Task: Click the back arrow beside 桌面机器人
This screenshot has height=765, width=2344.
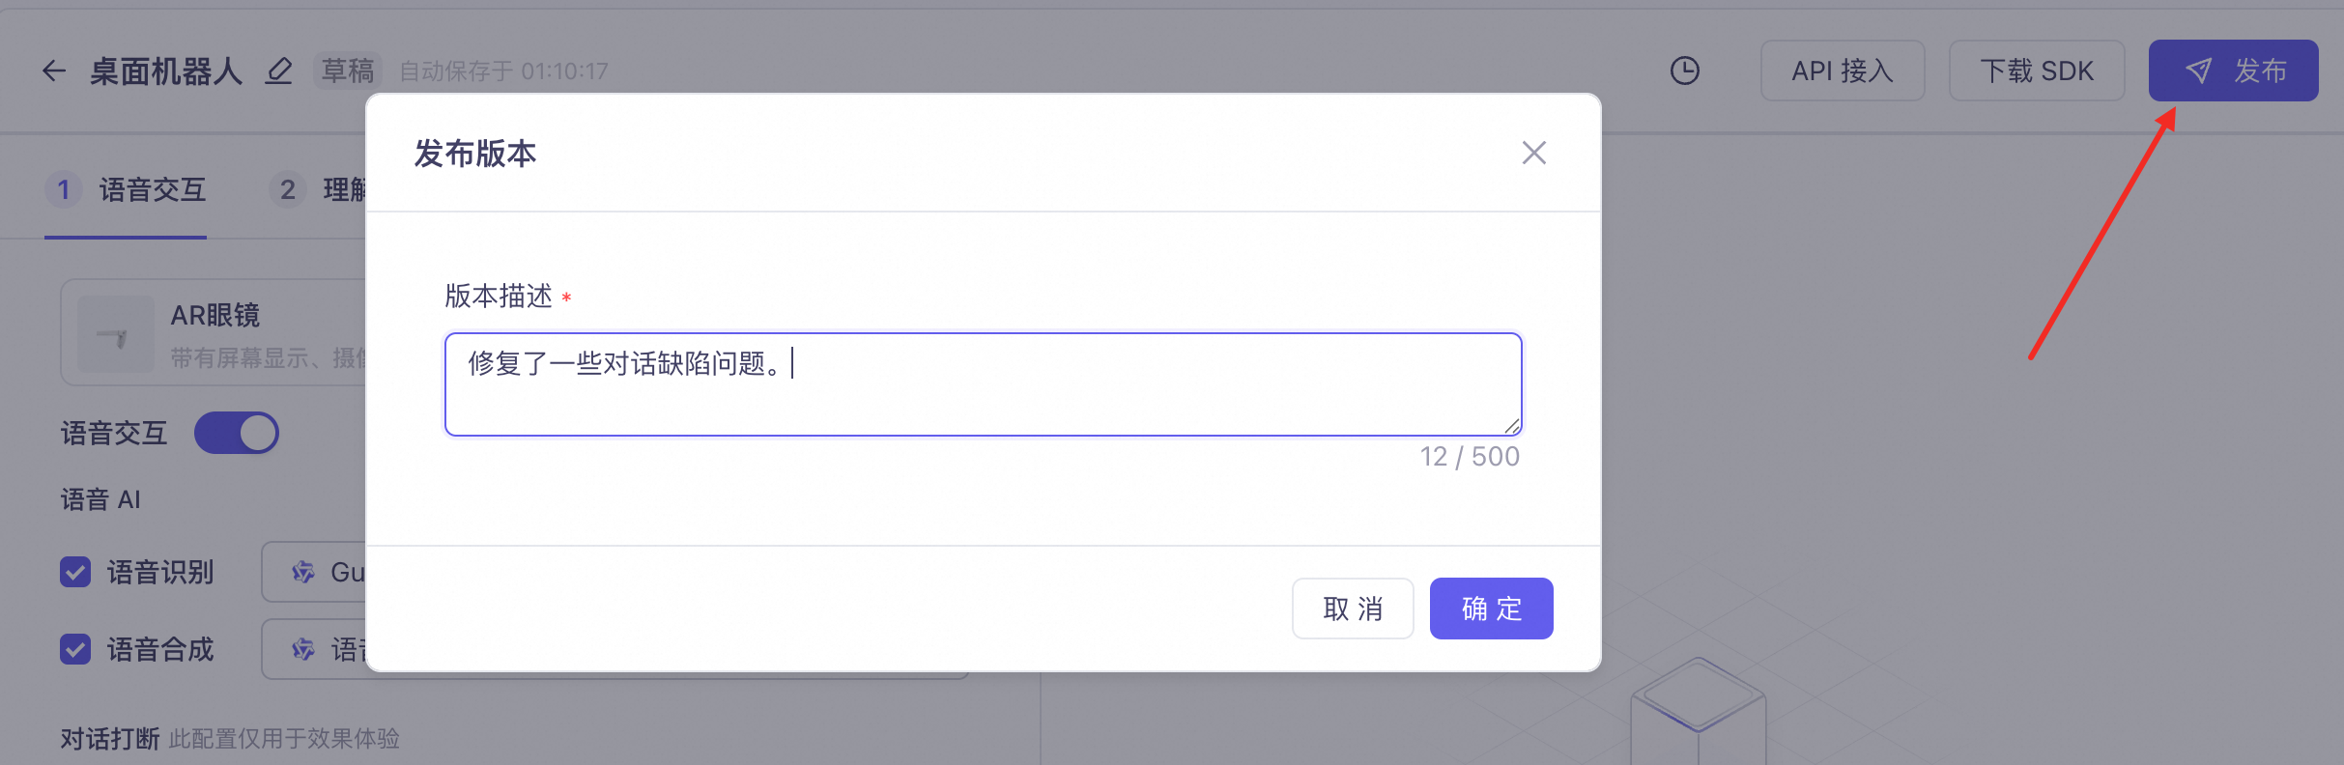Action: pos(54,71)
